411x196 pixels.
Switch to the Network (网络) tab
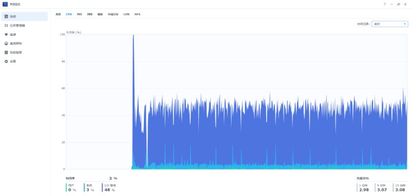[x=90, y=14]
